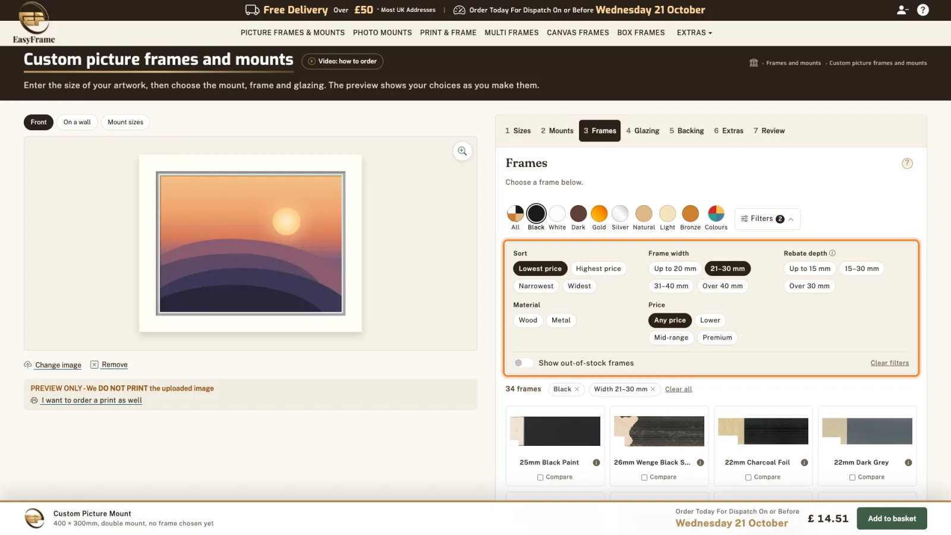Toggle Show out-of-stock frames switch
This screenshot has height=535, width=951.
[x=523, y=363]
